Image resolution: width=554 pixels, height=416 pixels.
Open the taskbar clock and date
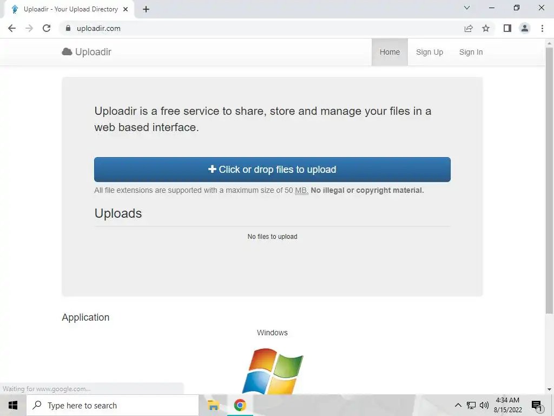pyautogui.click(x=507, y=405)
